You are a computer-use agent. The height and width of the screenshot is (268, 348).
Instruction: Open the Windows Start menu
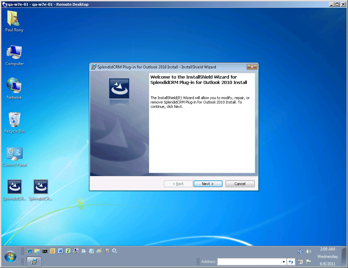[10, 257]
